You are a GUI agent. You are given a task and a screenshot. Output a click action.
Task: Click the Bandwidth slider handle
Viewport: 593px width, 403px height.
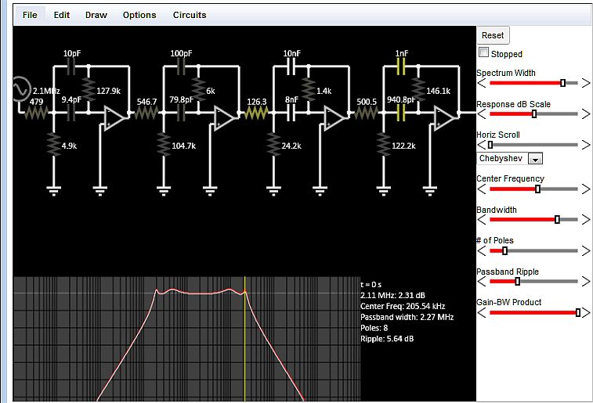[x=557, y=219]
